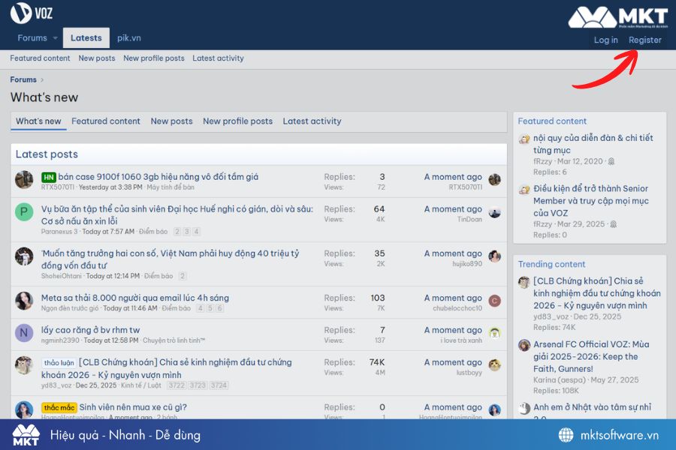Click the Log in link
This screenshot has width=676, height=450.
[x=605, y=40]
